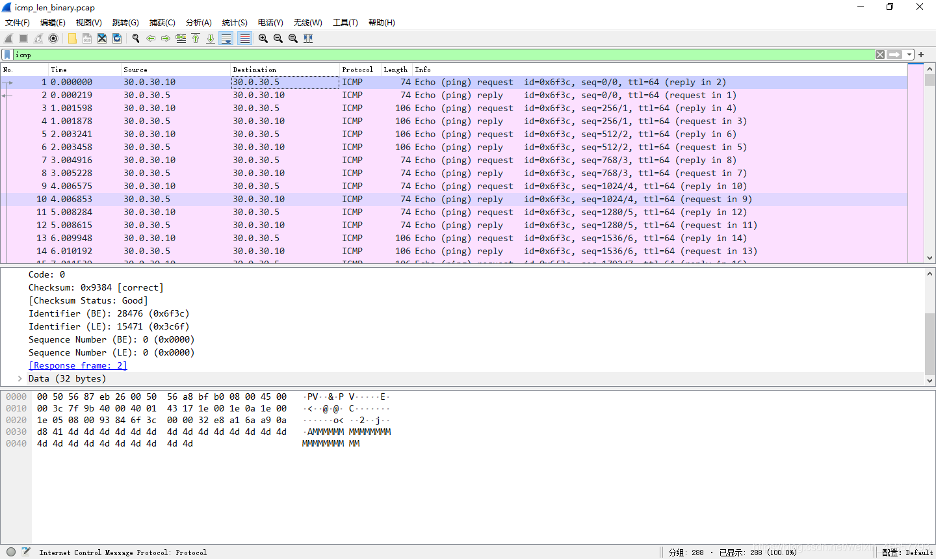
Task: Open the 统计(S) menu
Action: 235,22
